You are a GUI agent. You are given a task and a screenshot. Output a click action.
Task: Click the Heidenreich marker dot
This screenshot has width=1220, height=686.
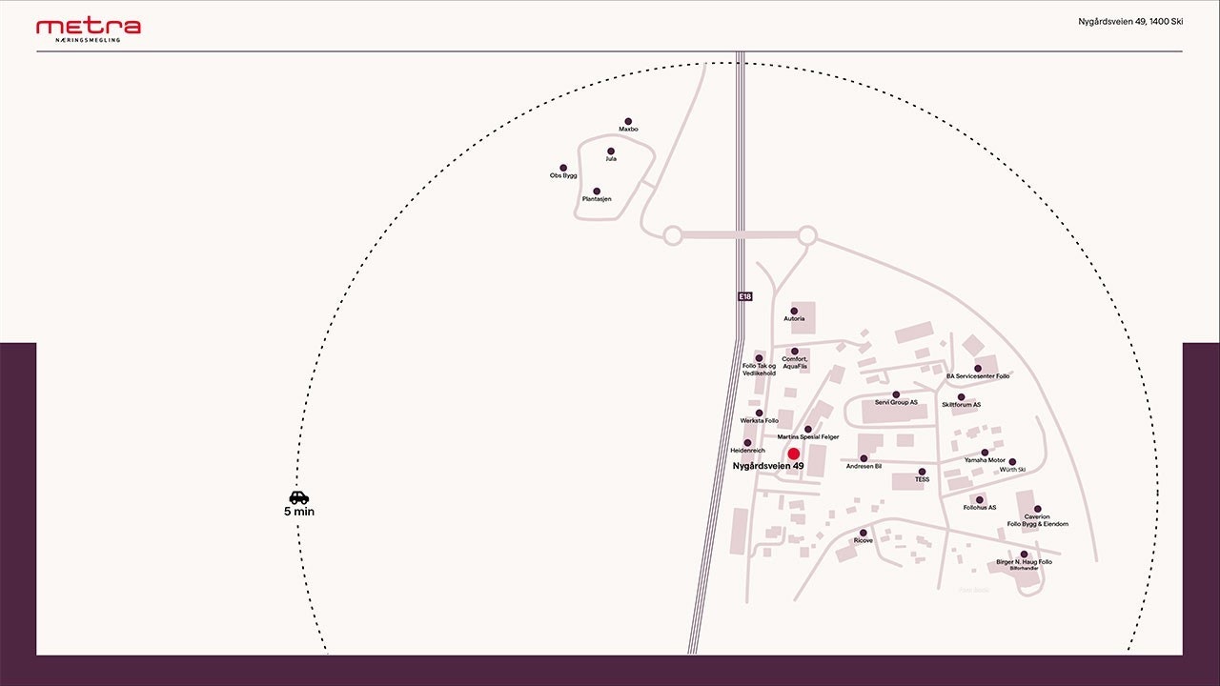(x=747, y=442)
